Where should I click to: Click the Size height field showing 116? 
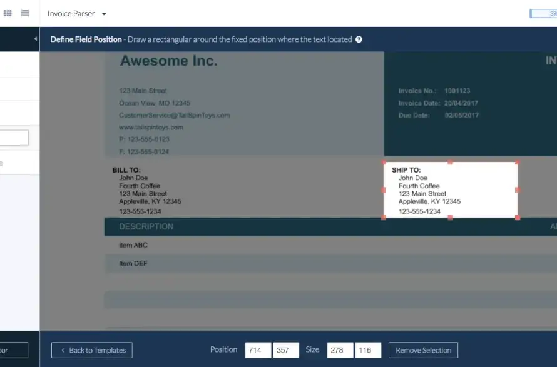click(x=367, y=350)
